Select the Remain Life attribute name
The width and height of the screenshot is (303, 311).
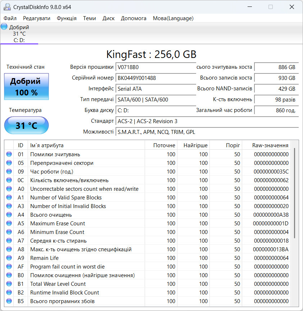point(44,258)
